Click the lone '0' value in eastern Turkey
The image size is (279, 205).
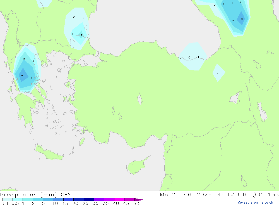[x=217, y=73]
